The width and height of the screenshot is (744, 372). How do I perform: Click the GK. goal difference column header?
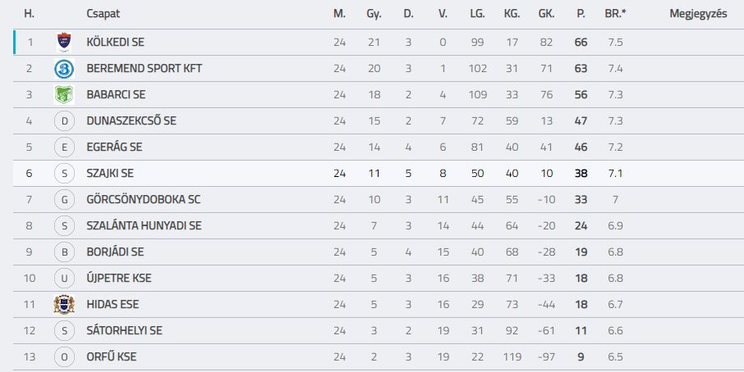pyautogui.click(x=546, y=14)
